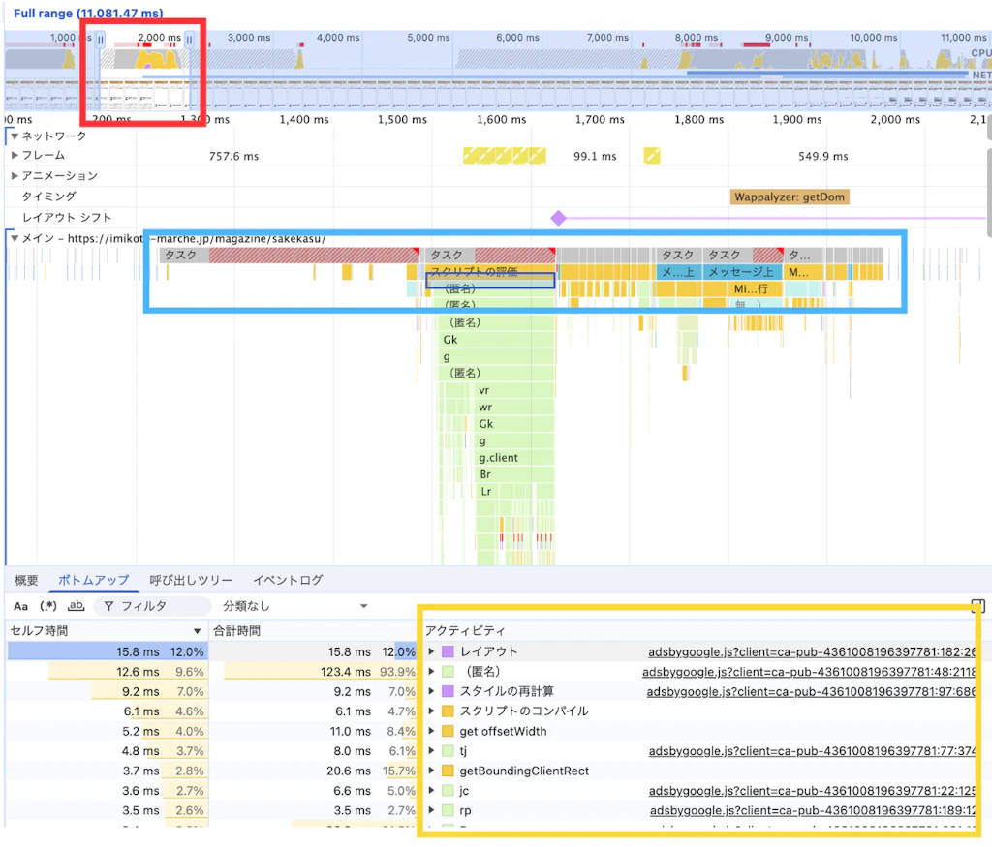The width and height of the screenshot is (992, 847).
Task: Select the 99.1 ms frame
Action: click(x=595, y=156)
